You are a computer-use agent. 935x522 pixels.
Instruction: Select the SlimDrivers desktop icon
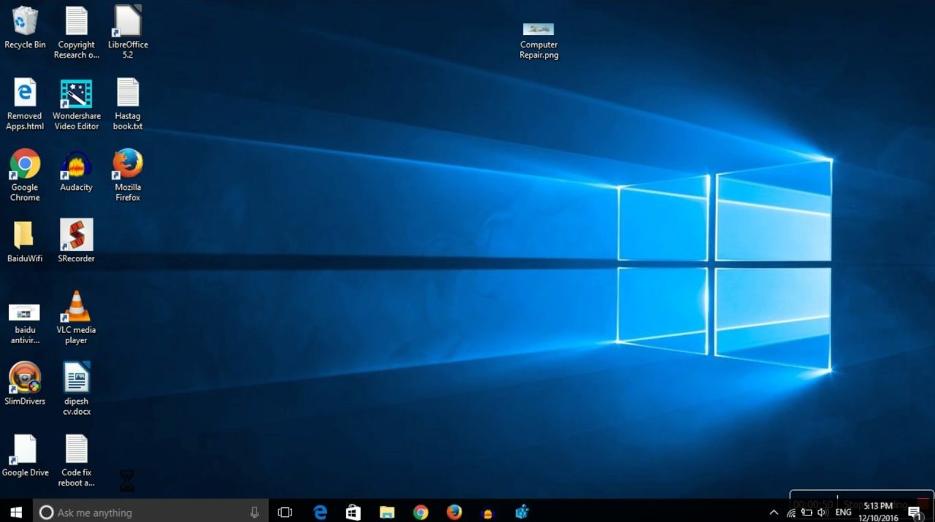(25, 378)
